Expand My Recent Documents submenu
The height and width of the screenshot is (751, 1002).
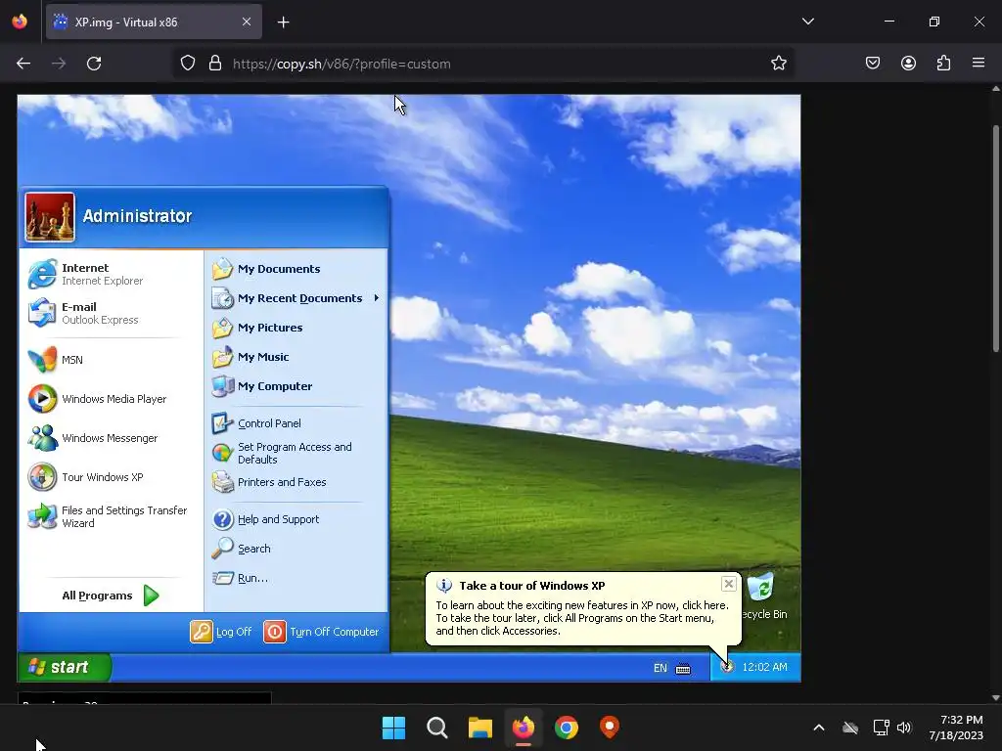(x=296, y=298)
